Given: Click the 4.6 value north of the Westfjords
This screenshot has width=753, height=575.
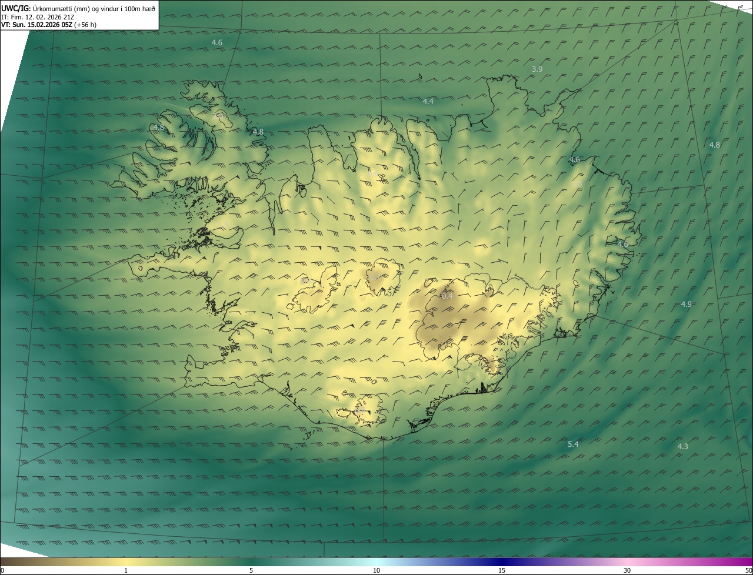Looking at the screenshot, I should pyautogui.click(x=217, y=43).
